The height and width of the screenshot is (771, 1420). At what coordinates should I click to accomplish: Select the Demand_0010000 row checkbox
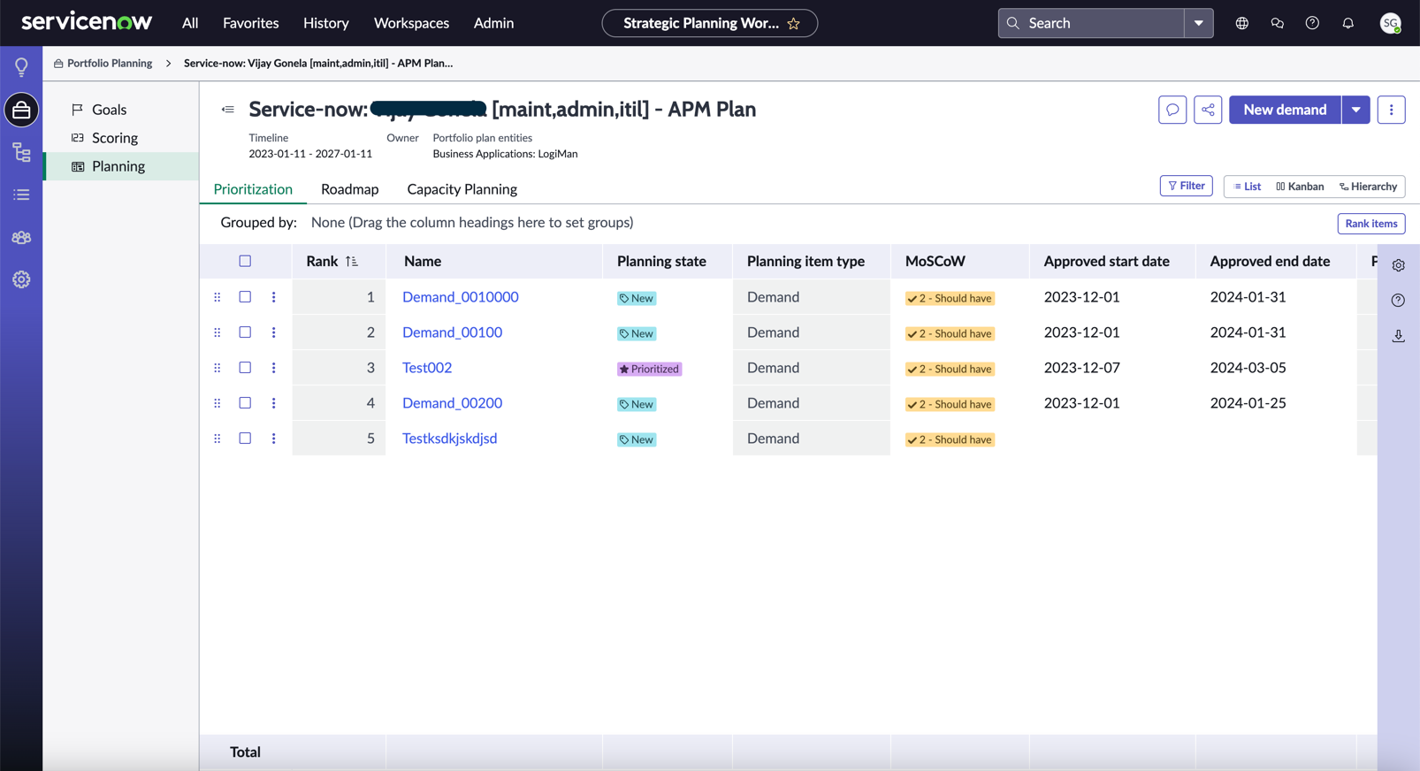pos(245,297)
